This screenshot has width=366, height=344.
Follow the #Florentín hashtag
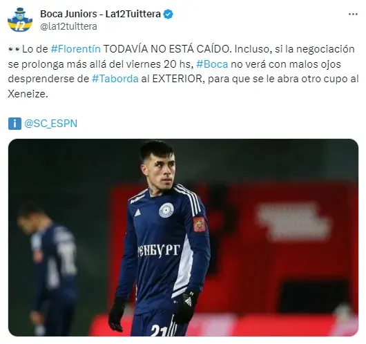click(76, 49)
